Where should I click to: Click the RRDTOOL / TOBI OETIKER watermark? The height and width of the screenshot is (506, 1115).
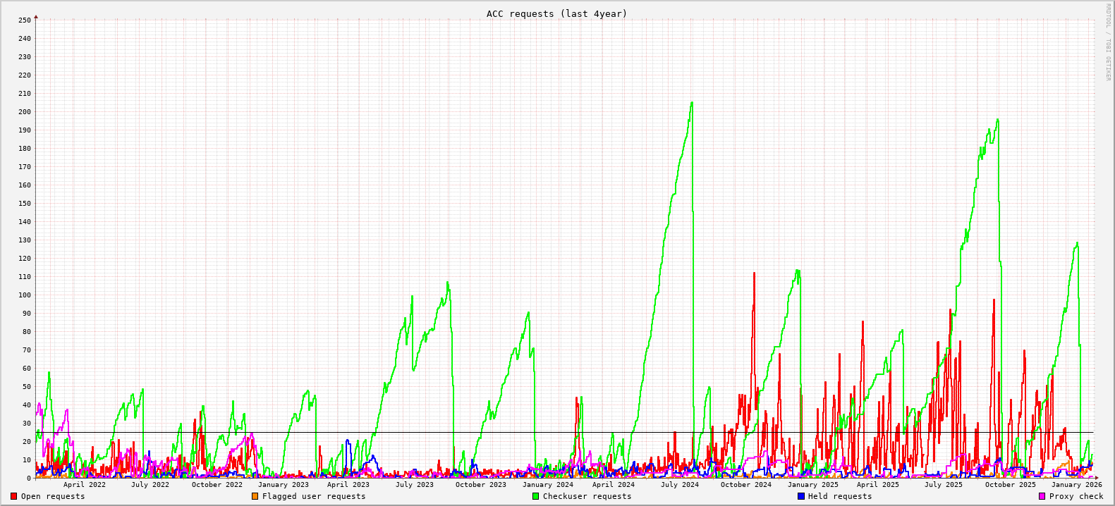point(1108,42)
